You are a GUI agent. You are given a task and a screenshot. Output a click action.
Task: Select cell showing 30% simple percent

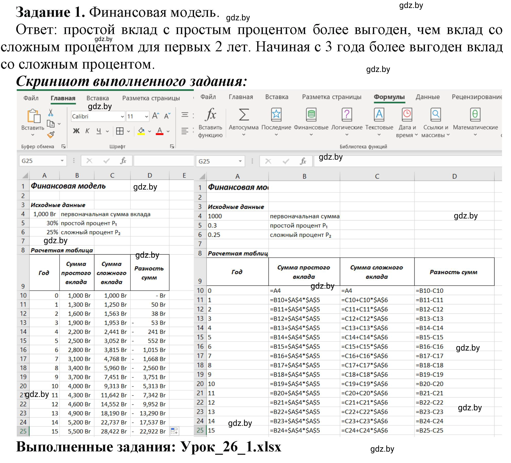(45, 223)
